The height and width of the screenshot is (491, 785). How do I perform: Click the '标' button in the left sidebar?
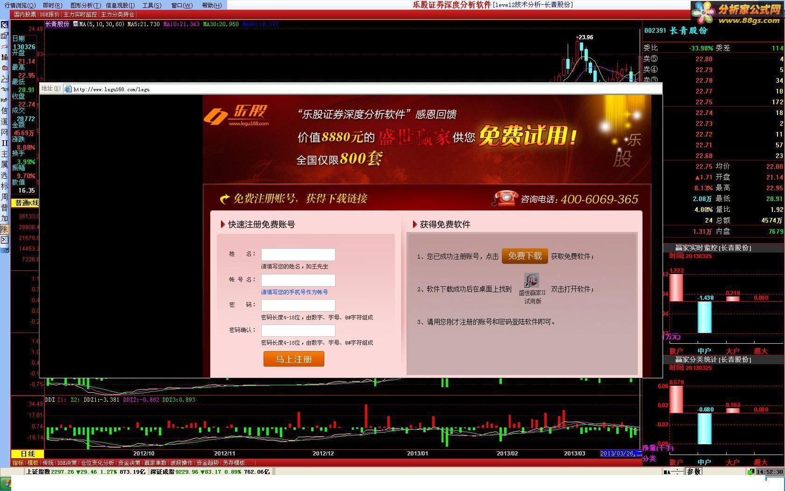[4, 186]
